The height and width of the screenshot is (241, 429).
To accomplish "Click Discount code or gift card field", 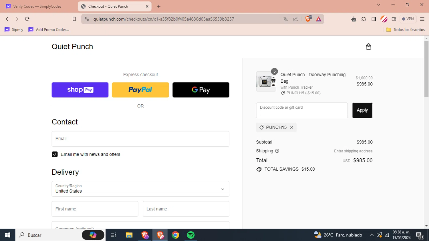I will click(x=302, y=110).
